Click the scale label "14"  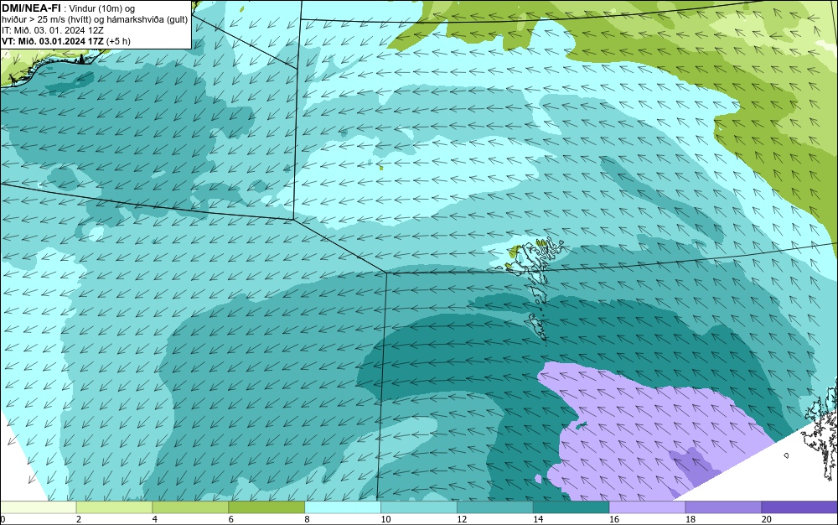(538, 519)
